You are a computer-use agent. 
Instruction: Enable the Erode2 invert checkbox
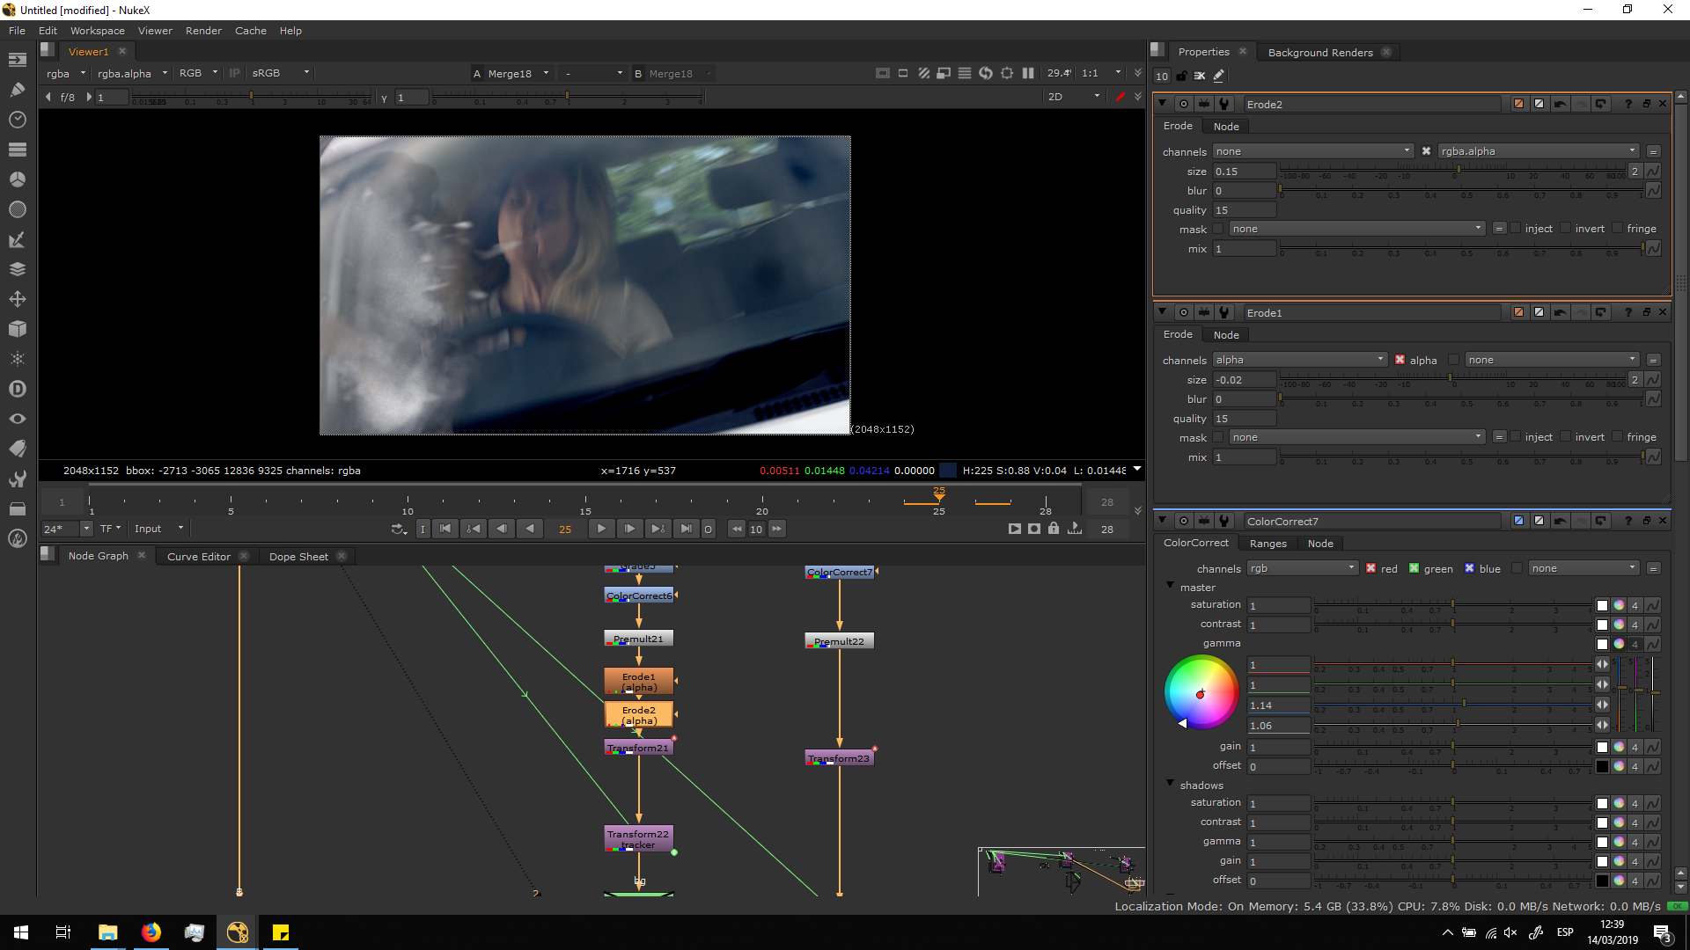pos(1566,229)
